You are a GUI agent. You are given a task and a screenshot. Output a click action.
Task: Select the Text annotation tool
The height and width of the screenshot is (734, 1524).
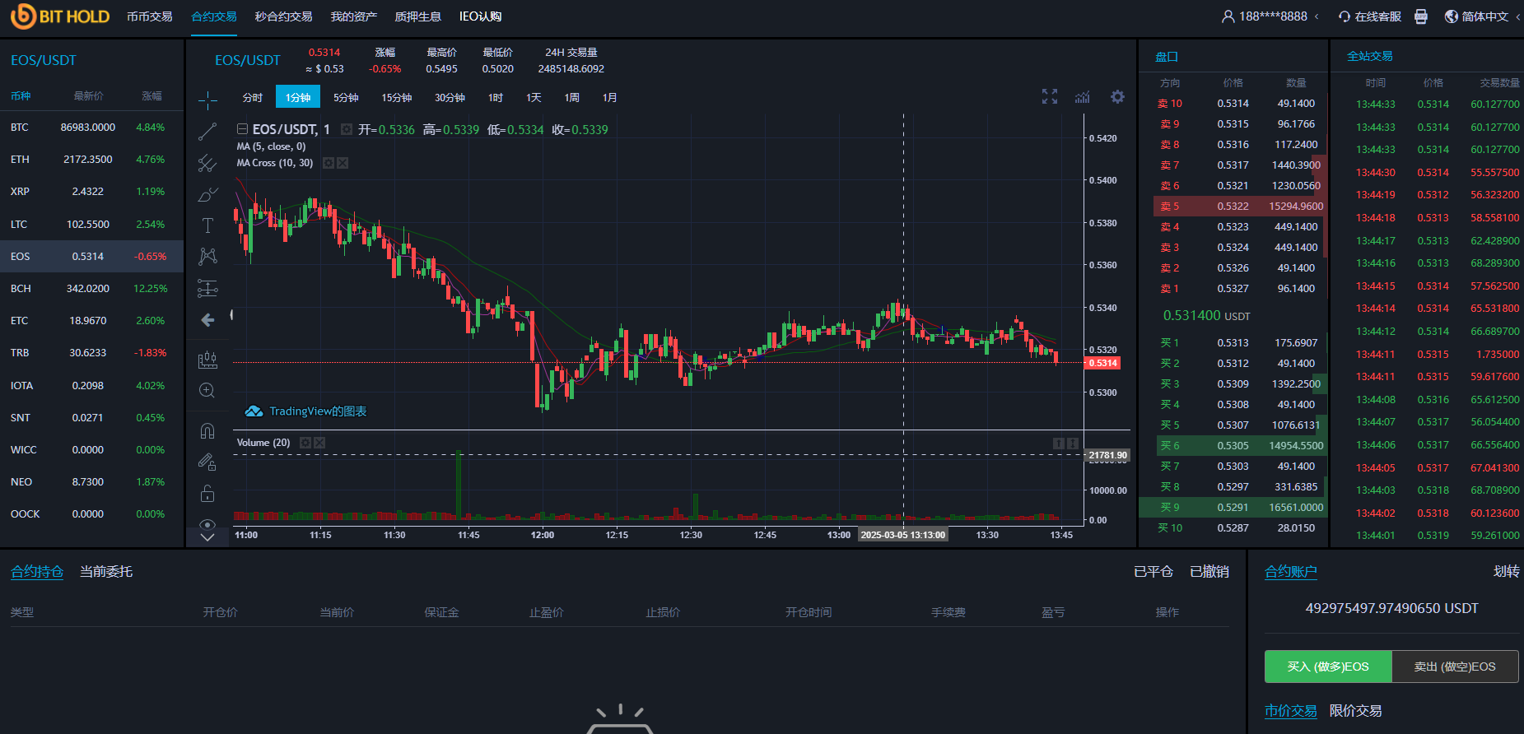[x=207, y=225]
